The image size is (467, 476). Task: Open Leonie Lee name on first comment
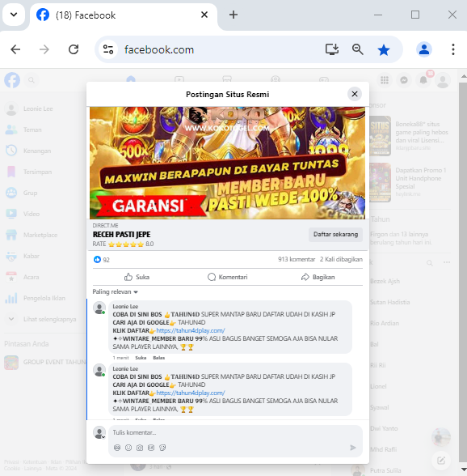click(125, 306)
